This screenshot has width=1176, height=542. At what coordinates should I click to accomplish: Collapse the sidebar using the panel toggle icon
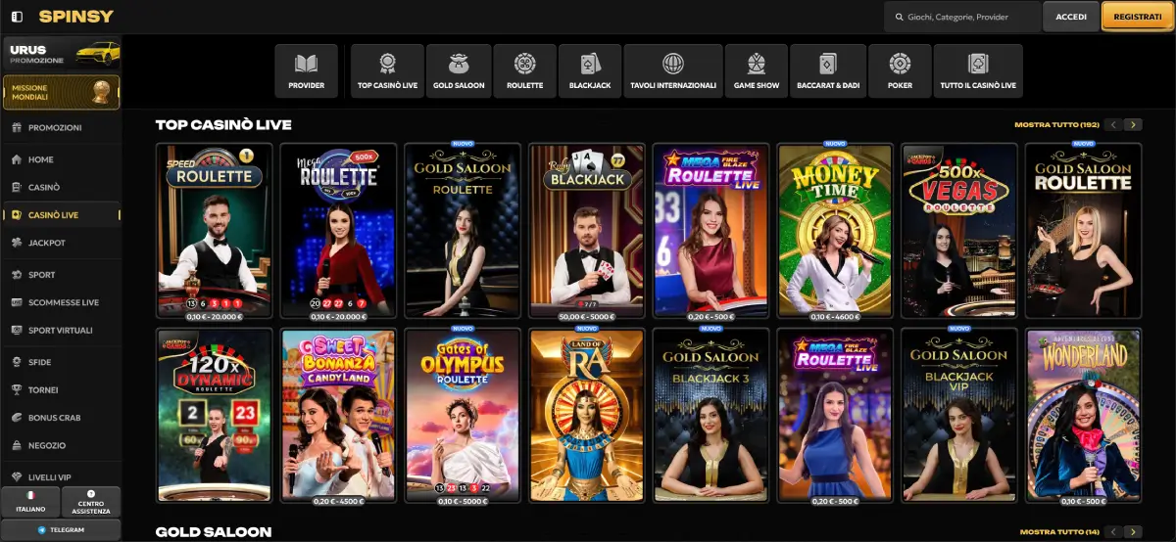coord(17,17)
